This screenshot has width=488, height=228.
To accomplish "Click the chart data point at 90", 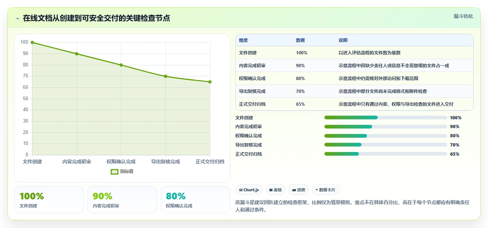I will 77,54.
